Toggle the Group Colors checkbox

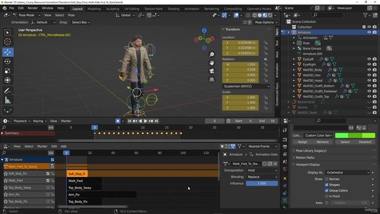327,190
